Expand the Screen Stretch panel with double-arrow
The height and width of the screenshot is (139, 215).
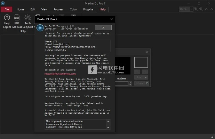pos(147,83)
